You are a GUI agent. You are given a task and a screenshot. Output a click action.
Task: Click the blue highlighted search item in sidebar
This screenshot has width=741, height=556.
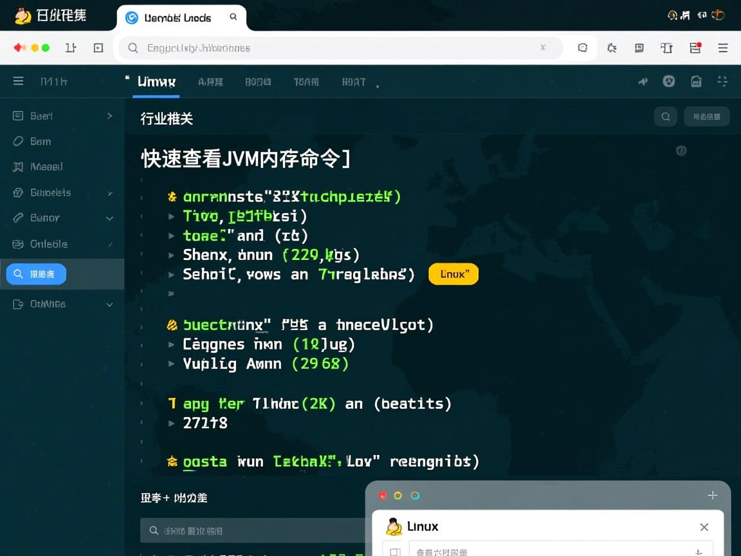coord(35,273)
